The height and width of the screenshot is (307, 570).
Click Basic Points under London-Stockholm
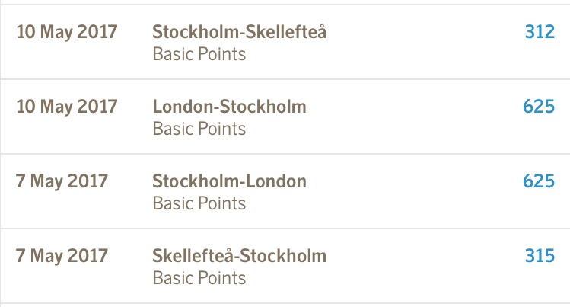coord(199,129)
